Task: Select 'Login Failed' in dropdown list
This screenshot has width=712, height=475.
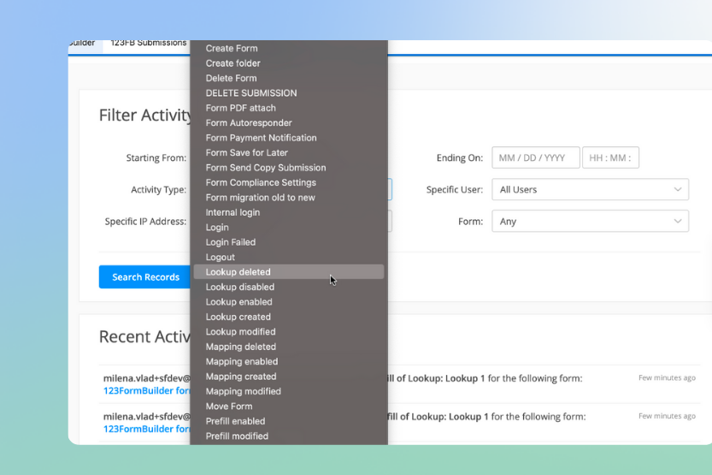Action: [230, 242]
